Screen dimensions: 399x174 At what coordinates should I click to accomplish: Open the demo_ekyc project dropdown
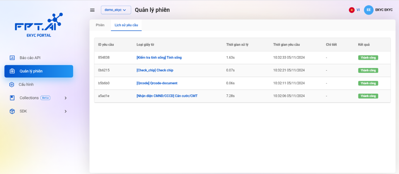pos(116,10)
